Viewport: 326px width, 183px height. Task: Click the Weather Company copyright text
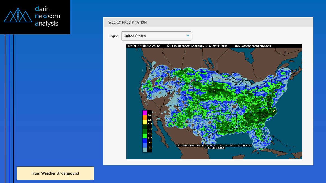tap(197, 46)
